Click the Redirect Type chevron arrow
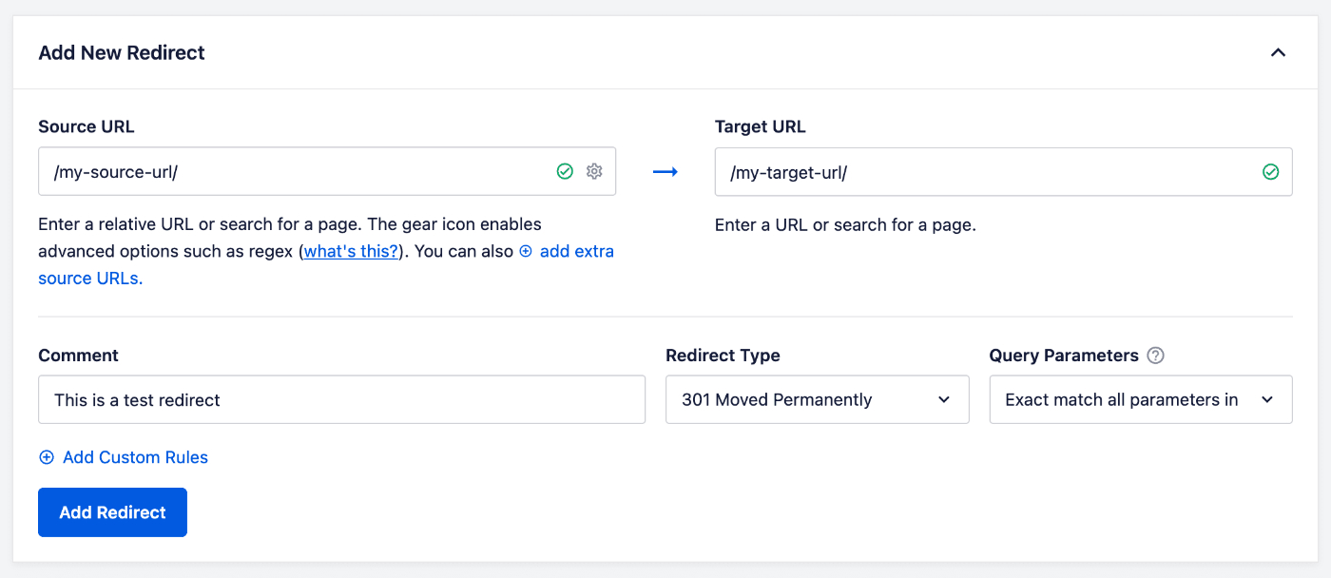The width and height of the screenshot is (1331, 578). (x=945, y=399)
